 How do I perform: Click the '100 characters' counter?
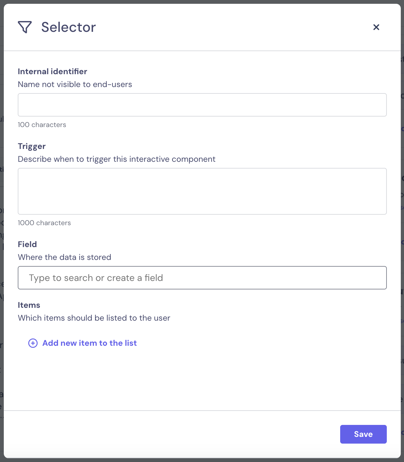coord(42,125)
